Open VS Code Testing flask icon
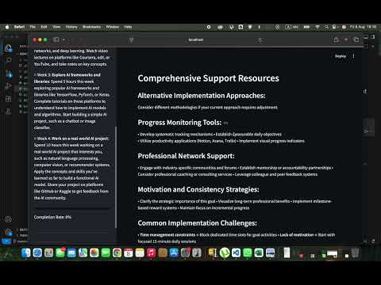This screenshot has width=381, height=285. 9,111
